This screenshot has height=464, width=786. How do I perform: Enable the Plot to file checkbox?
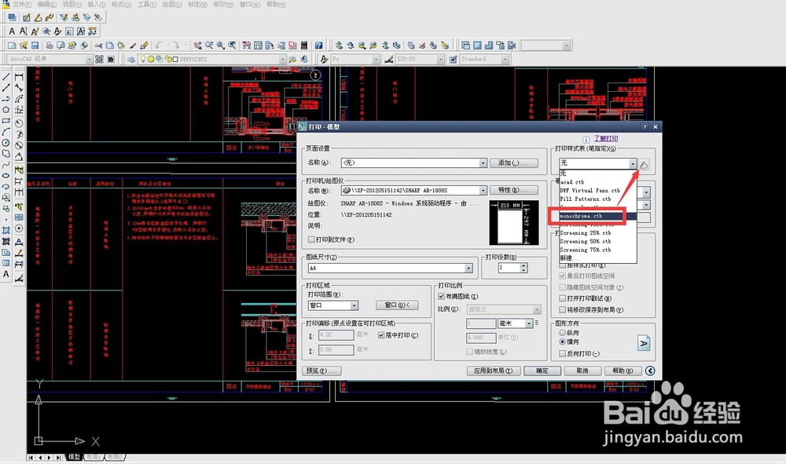point(311,239)
